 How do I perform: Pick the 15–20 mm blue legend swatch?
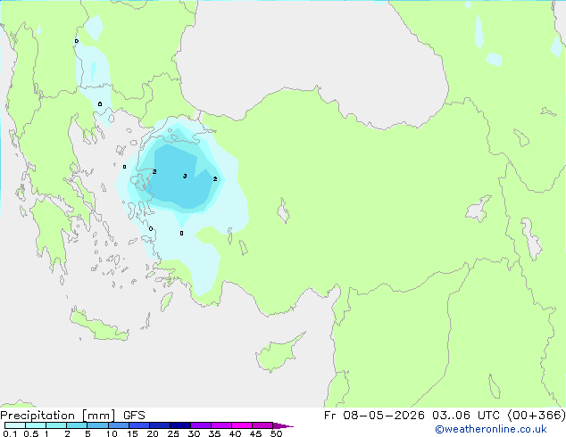(x=139, y=425)
